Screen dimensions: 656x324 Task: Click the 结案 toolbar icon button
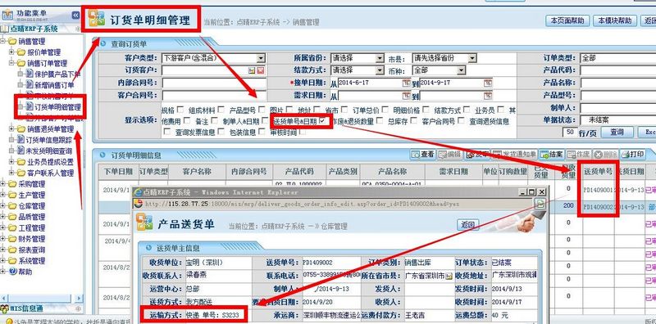click(551, 155)
